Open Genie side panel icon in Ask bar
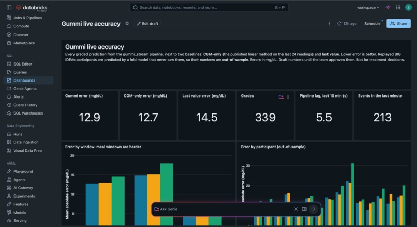The height and width of the screenshot is (227, 417). pos(304,209)
